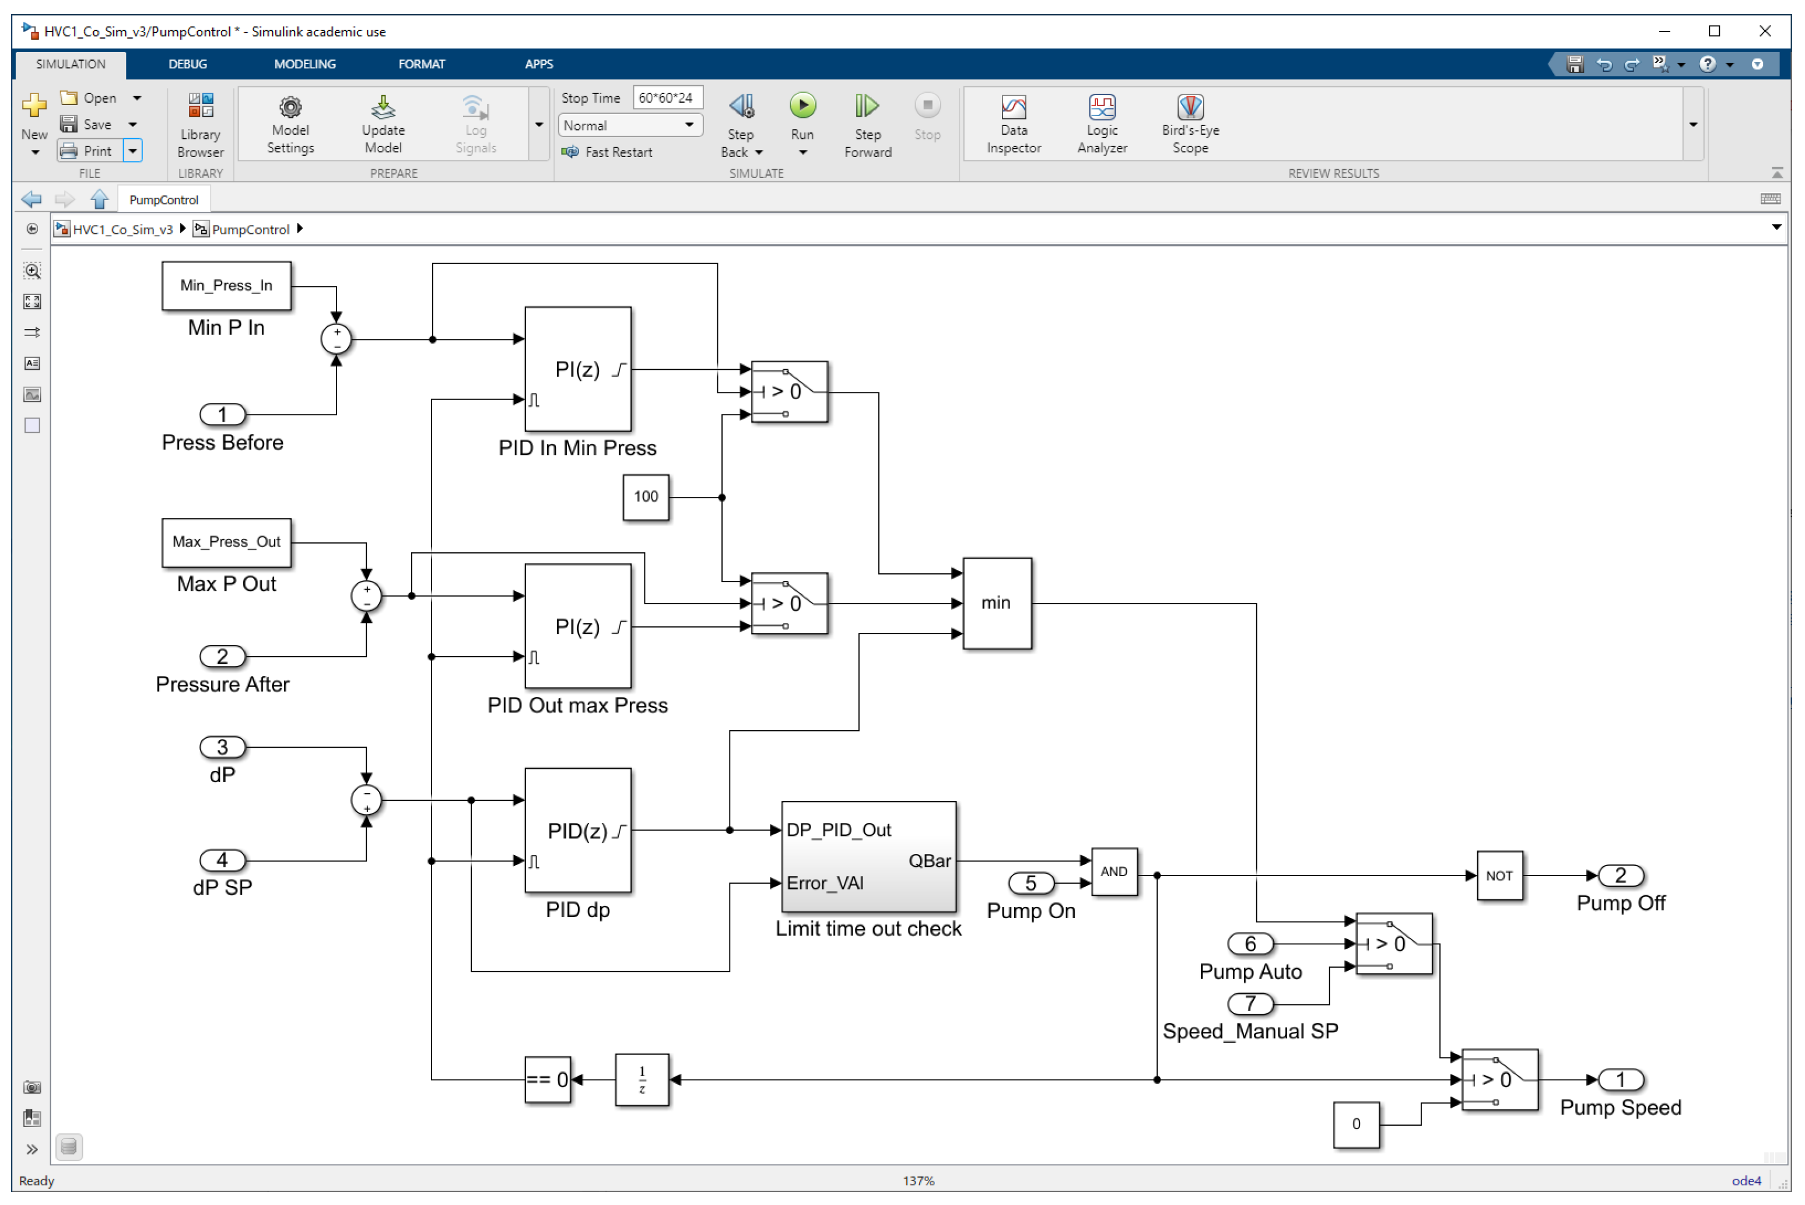This screenshot has height=1205, width=1805.
Task: Open Model Settings gear icon
Action: coord(290,107)
